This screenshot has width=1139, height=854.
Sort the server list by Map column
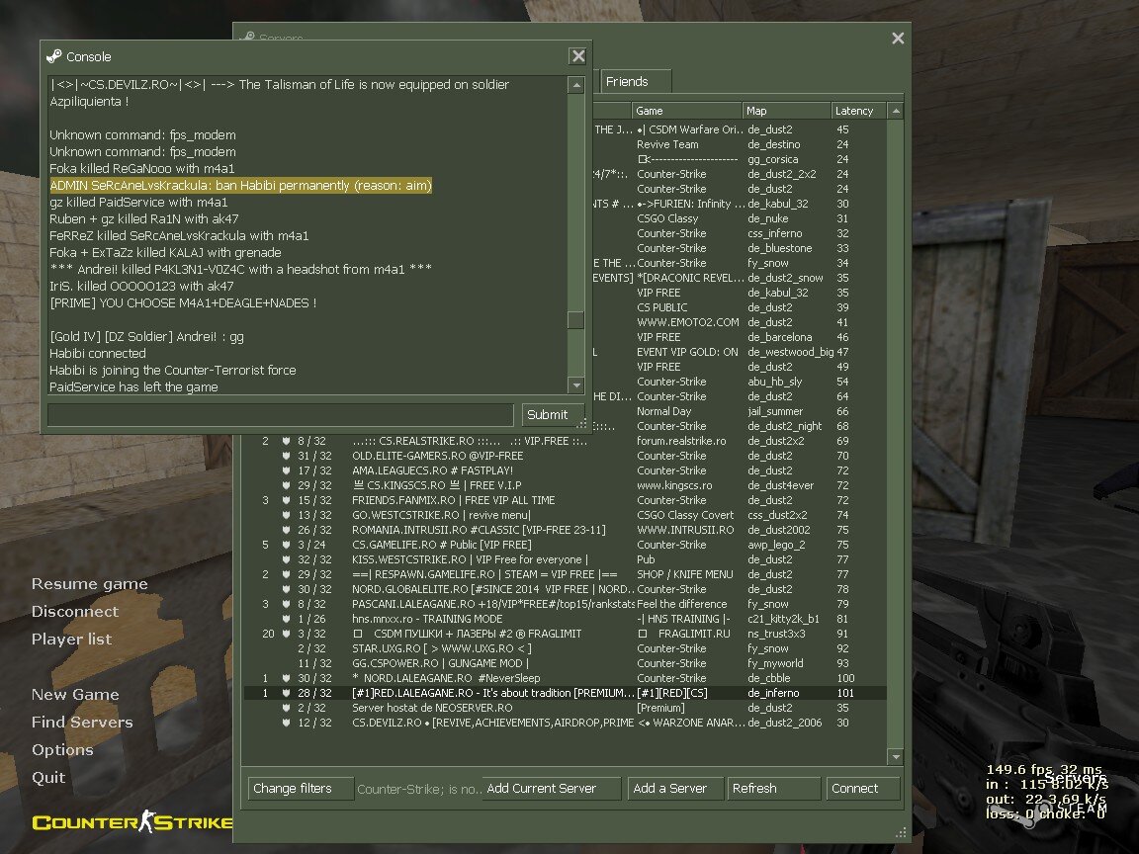pyautogui.click(x=785, y=111)
